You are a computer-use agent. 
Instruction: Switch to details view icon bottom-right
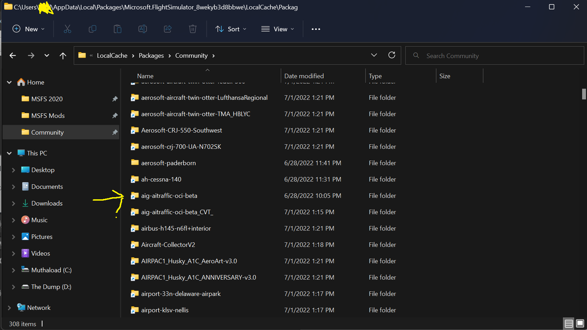pyautogui.click(x=569, y=324)
